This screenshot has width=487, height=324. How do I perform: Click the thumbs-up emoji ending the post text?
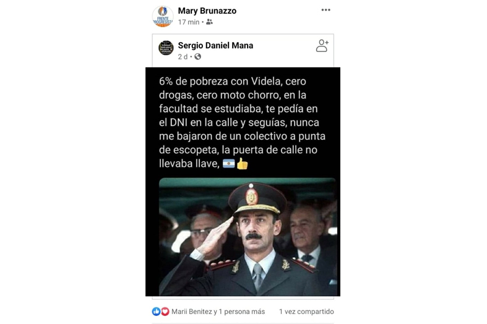242,164
